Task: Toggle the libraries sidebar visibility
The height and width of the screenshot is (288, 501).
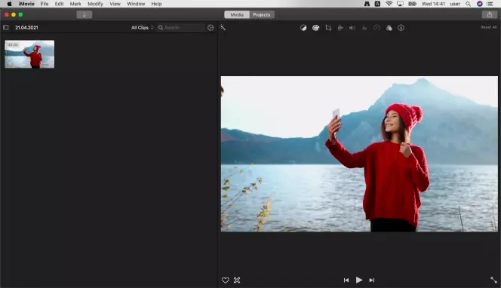Action: point(6,27)
